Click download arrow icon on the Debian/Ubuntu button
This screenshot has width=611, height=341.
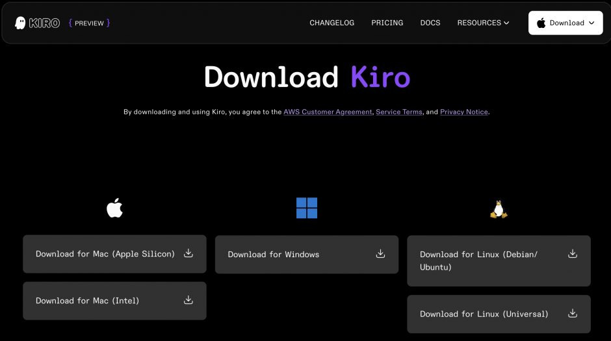573,254
